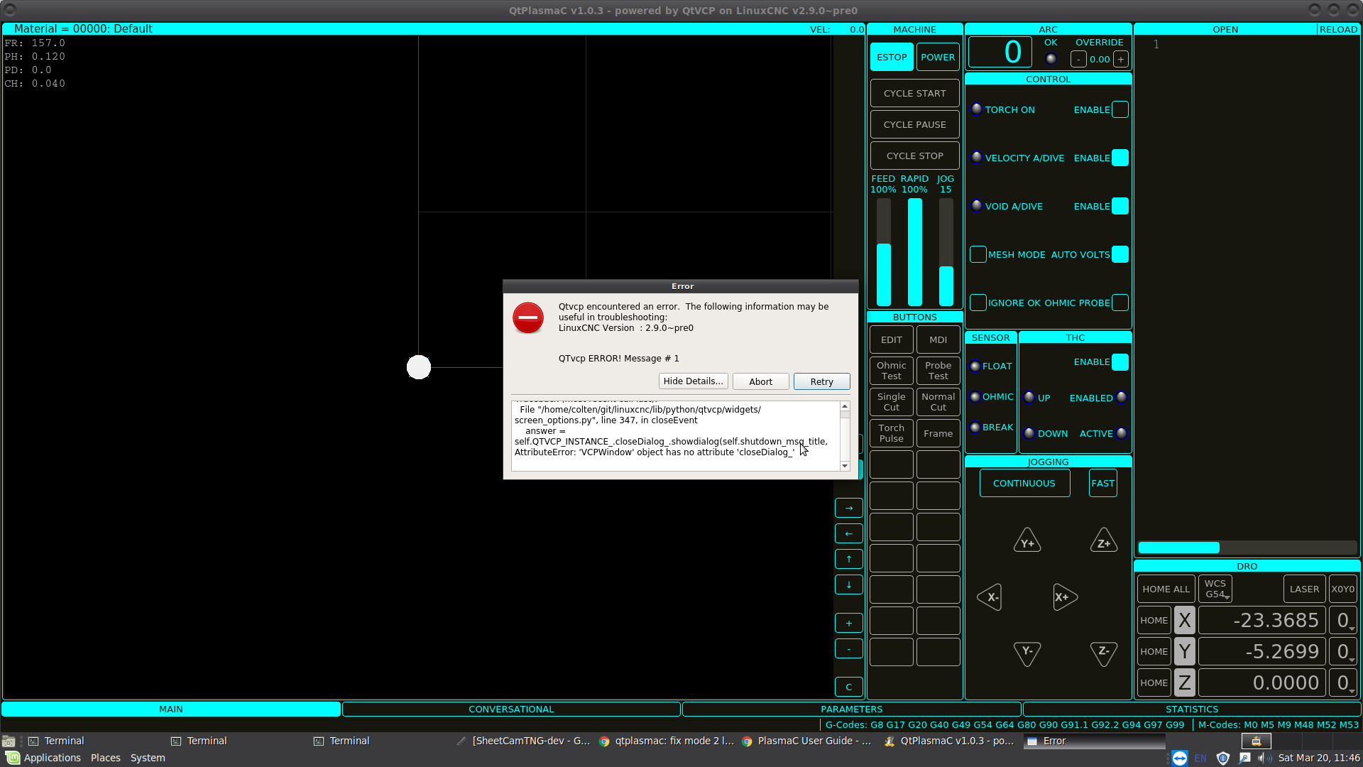
Task: Click Retry in Error dialog
Action: point(822,381)
